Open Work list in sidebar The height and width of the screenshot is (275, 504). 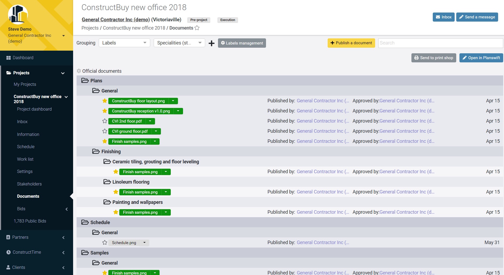click(25, 159)
